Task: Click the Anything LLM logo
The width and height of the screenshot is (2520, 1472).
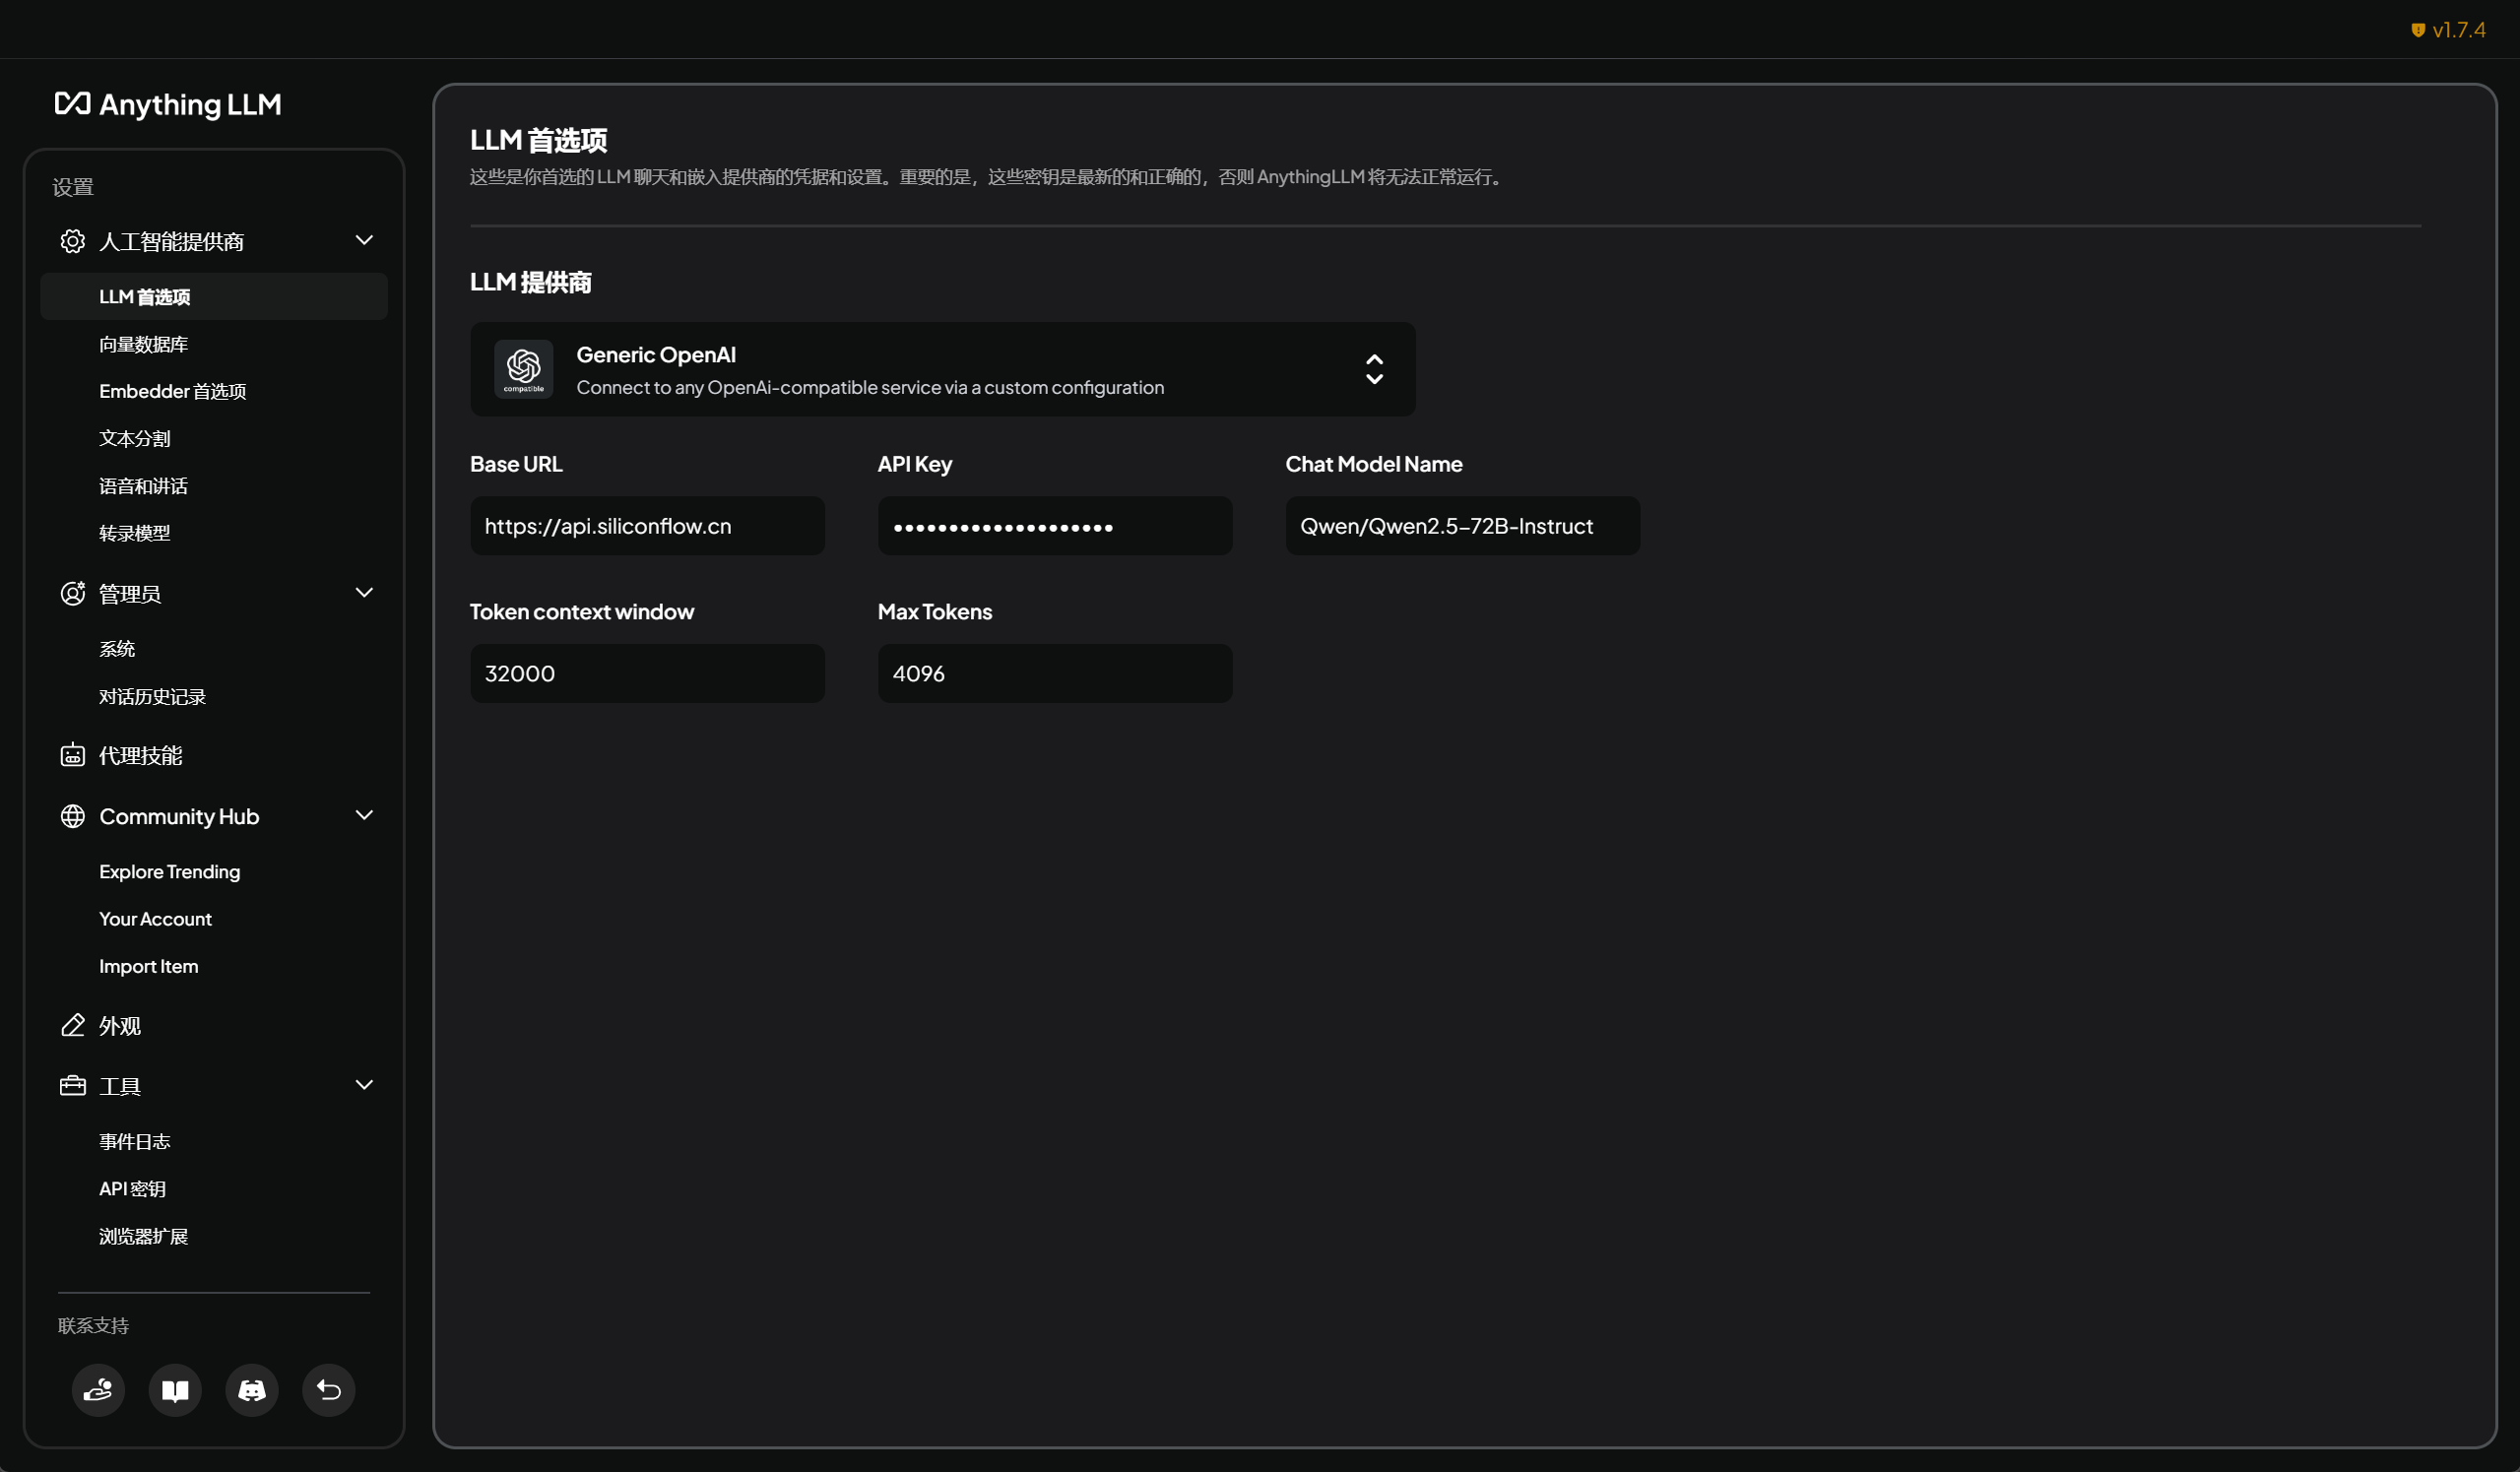Action: [168, 104]
